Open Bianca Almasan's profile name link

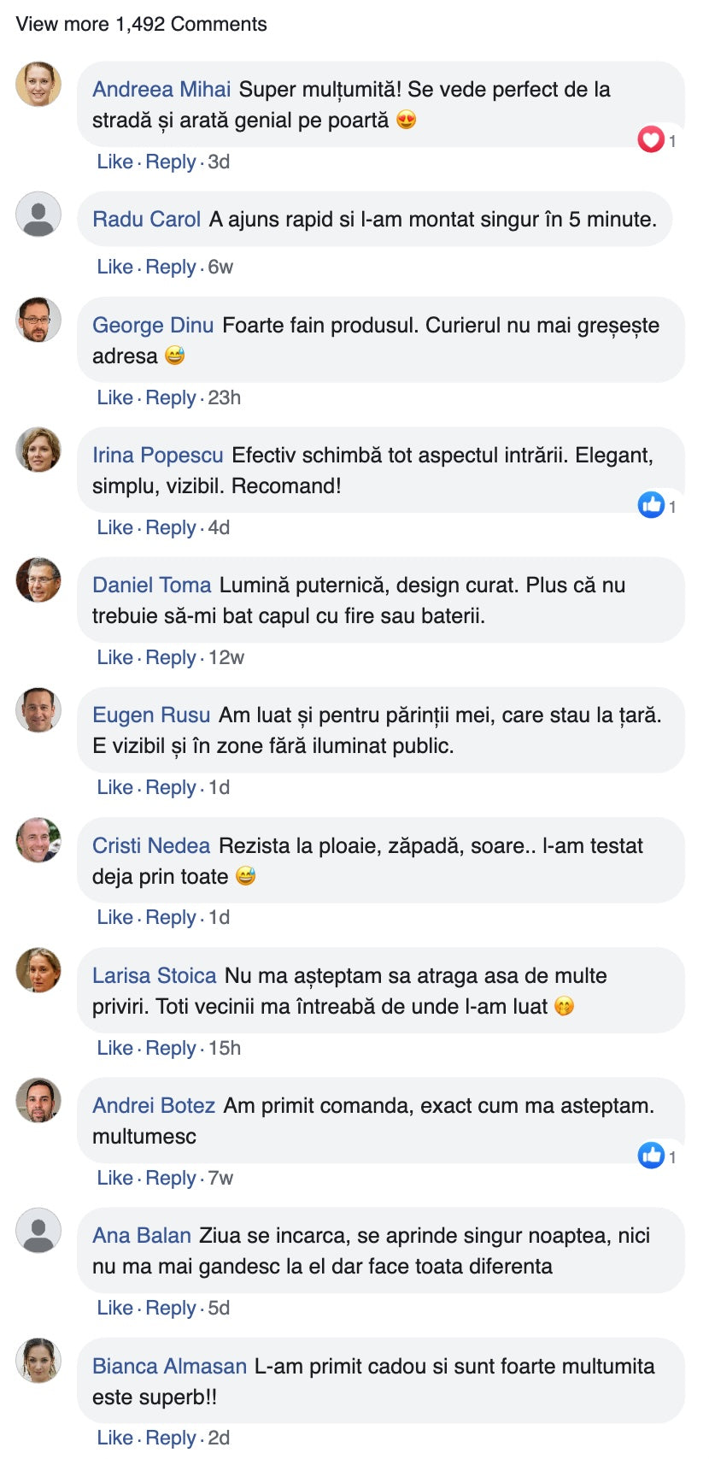click(x=169, y=1366)
